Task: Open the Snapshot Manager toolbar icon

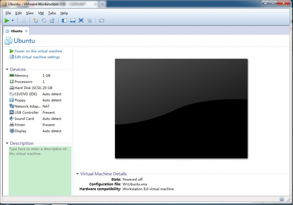Action: pos(52,21)
